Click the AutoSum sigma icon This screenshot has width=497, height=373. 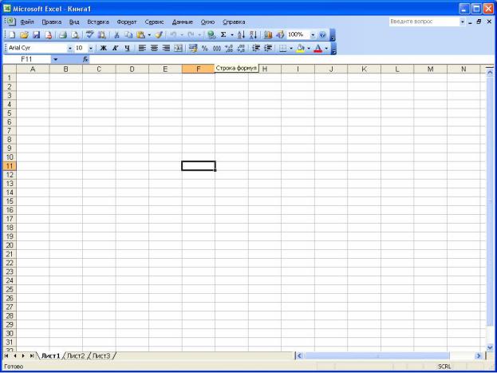(223, 35)
